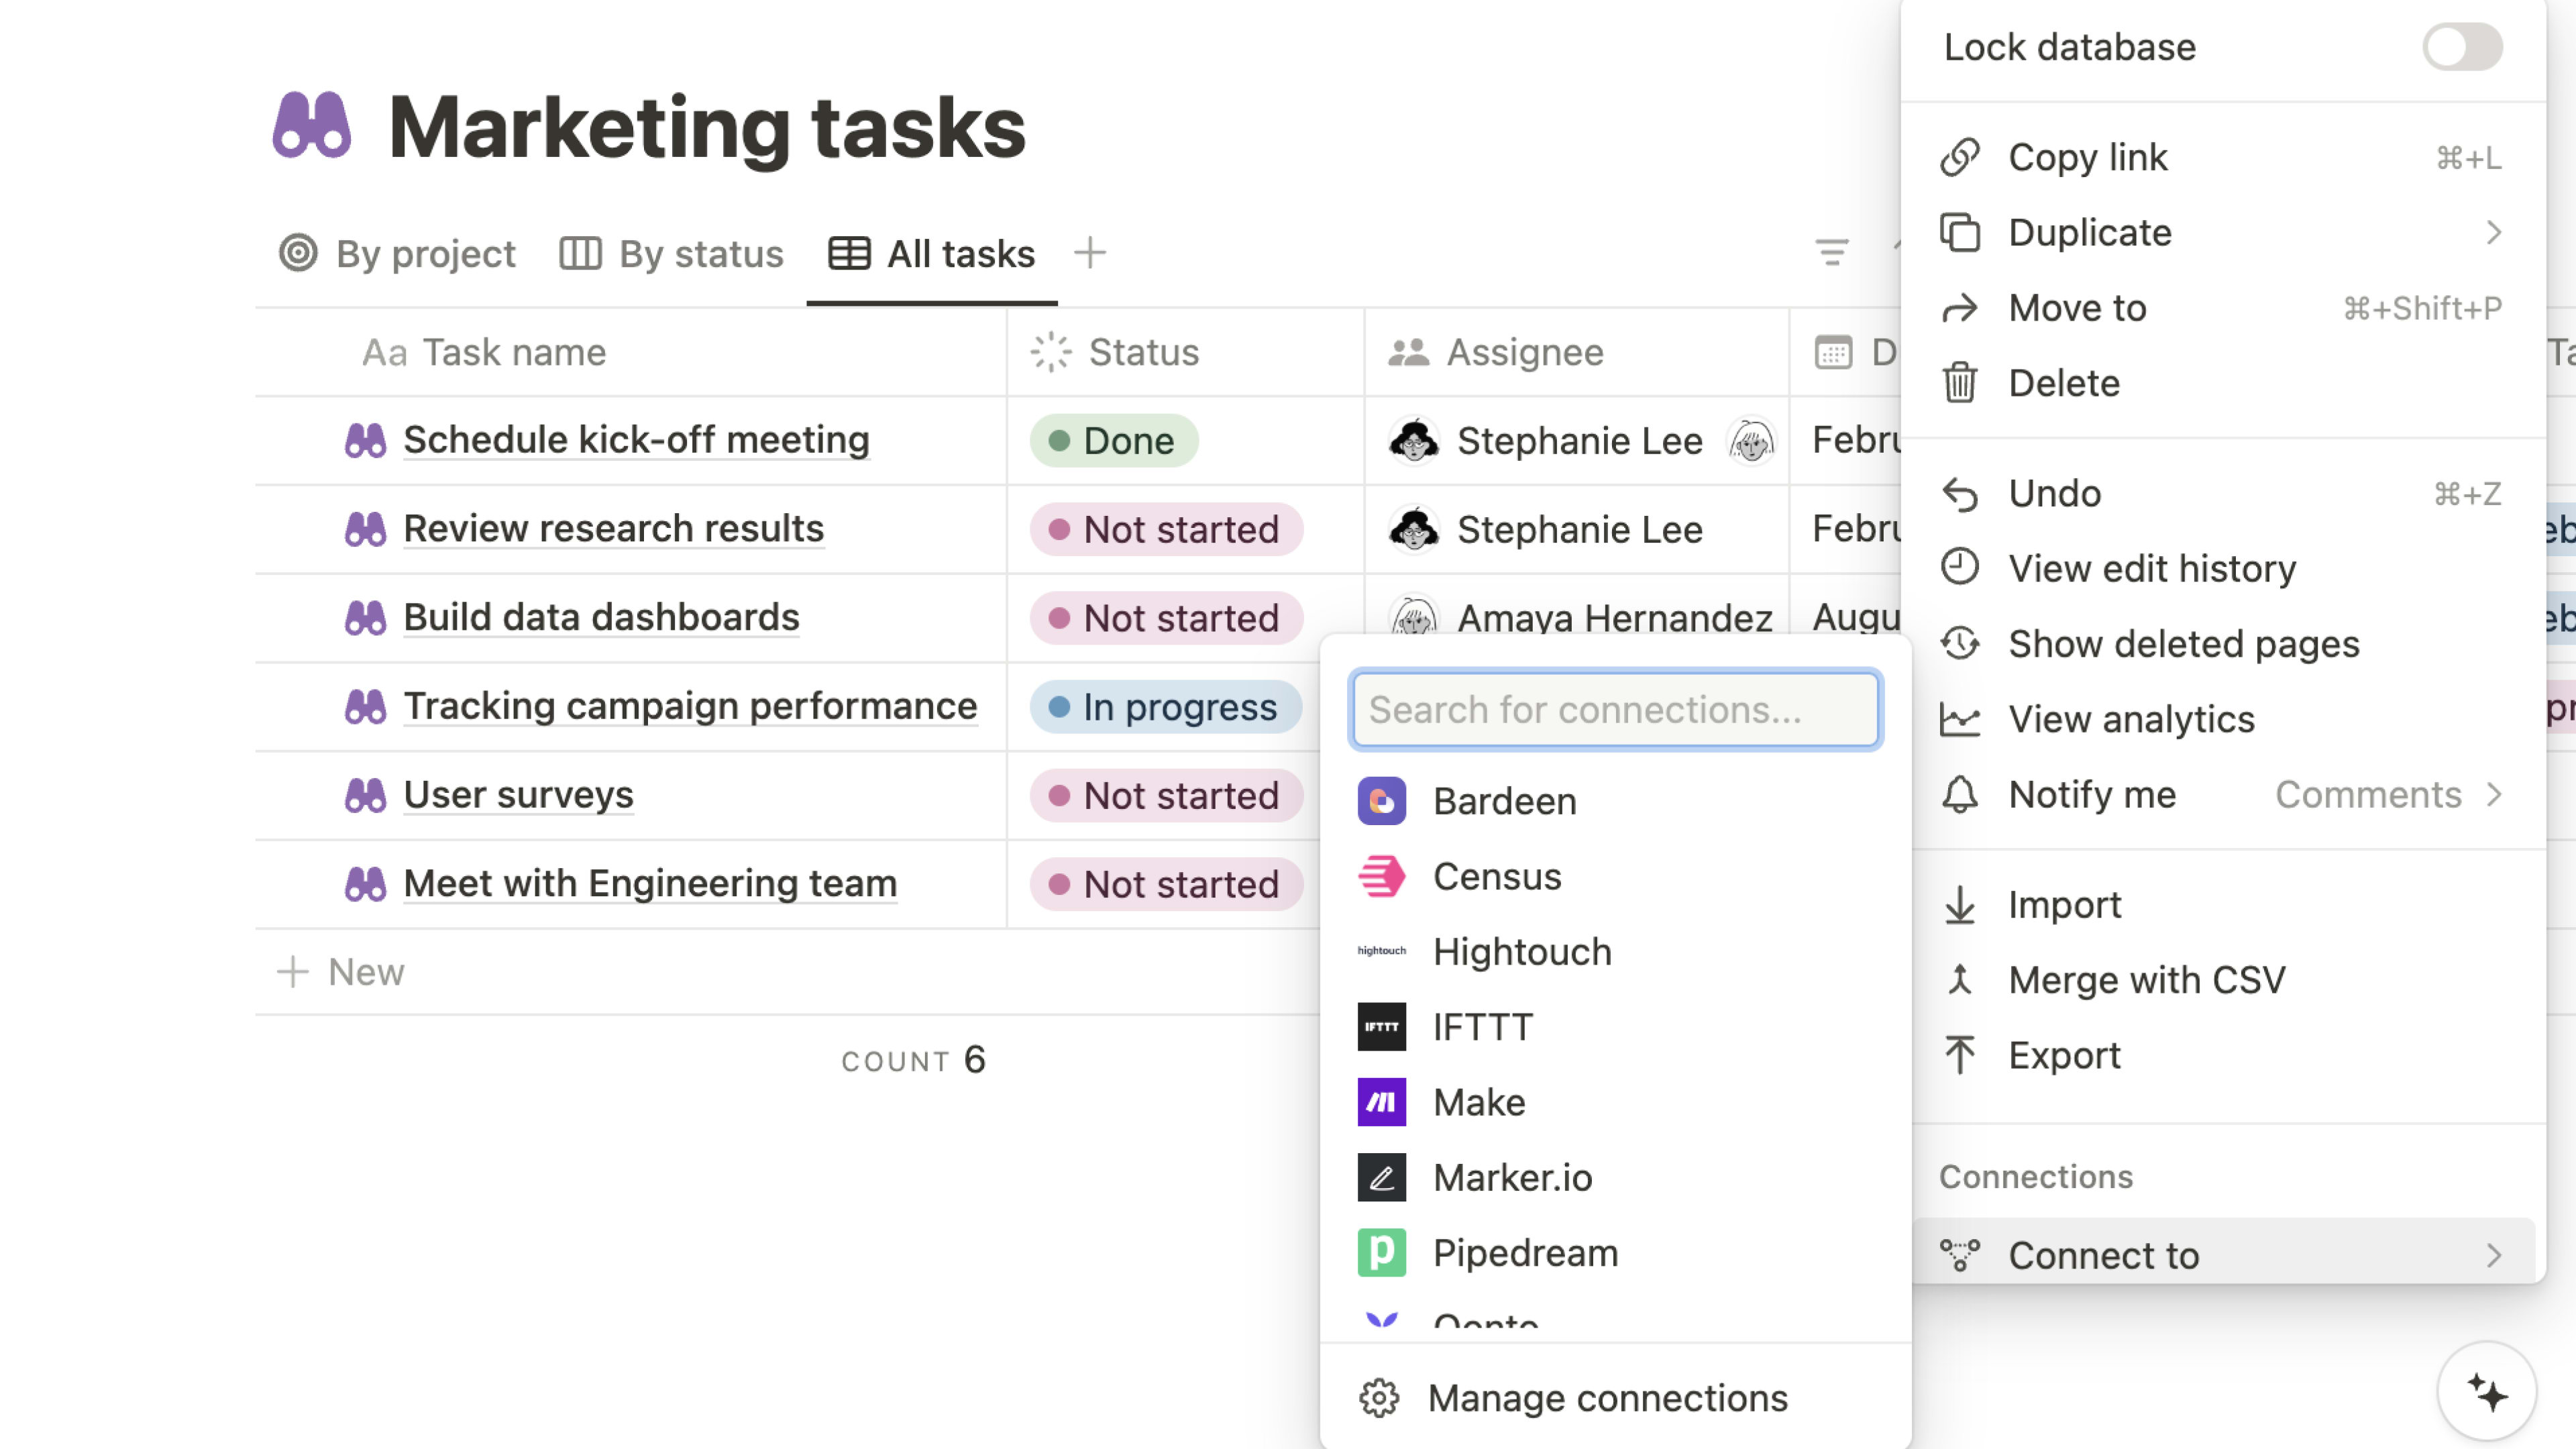This screenshot has width=2576, height=1449.
Task: Click the filter icon
Action: 1831,252
